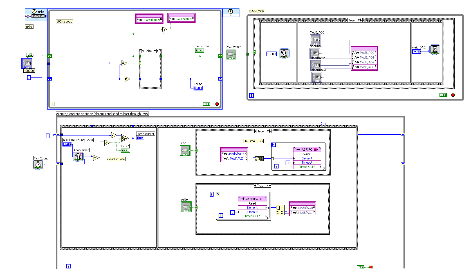Select the ModA/AI16 I/O item
The image size is (471, 269).
coord(234,154)
